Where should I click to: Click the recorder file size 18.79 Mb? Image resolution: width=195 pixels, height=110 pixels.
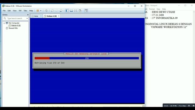(x=173, y=106)
